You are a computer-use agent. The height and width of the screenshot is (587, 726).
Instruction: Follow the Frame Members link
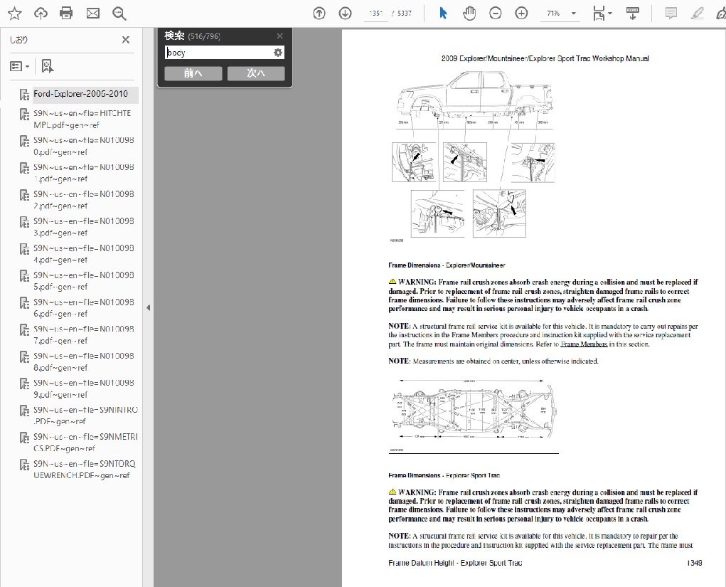[584, 344]
